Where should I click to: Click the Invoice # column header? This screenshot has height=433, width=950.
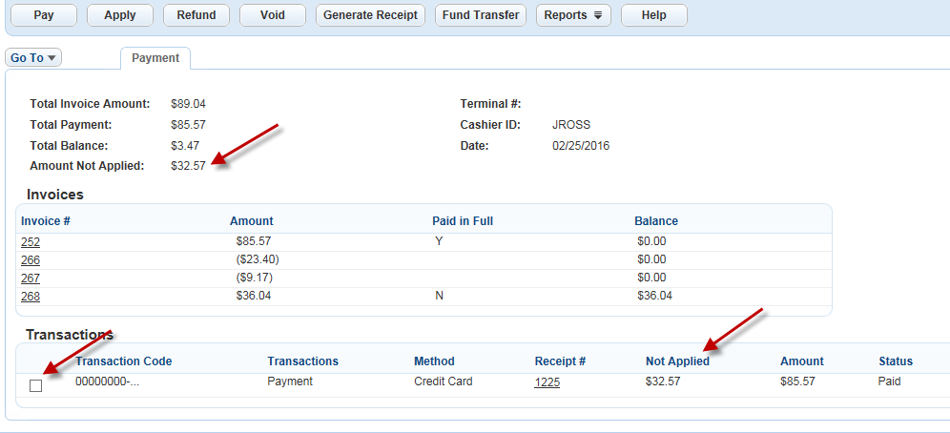click(47, 221)
